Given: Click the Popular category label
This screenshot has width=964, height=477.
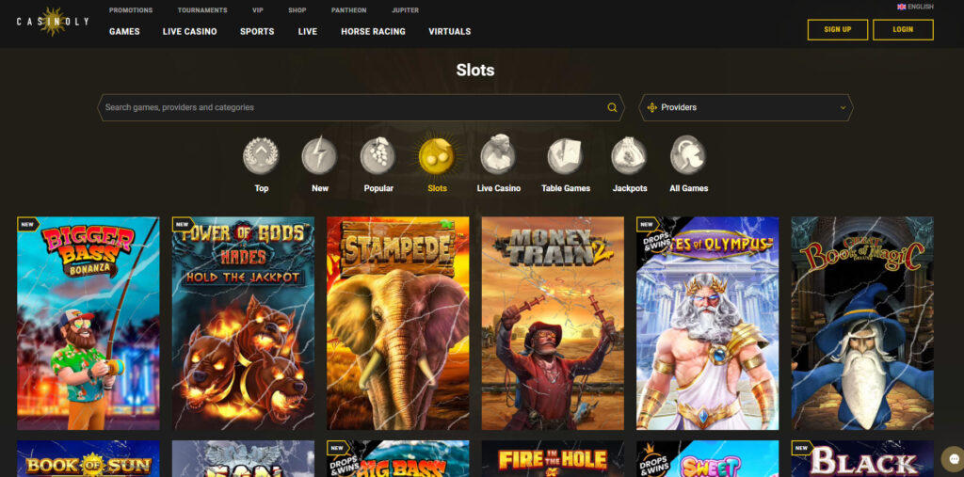Looking at the screenshot, I should point(378,189).
